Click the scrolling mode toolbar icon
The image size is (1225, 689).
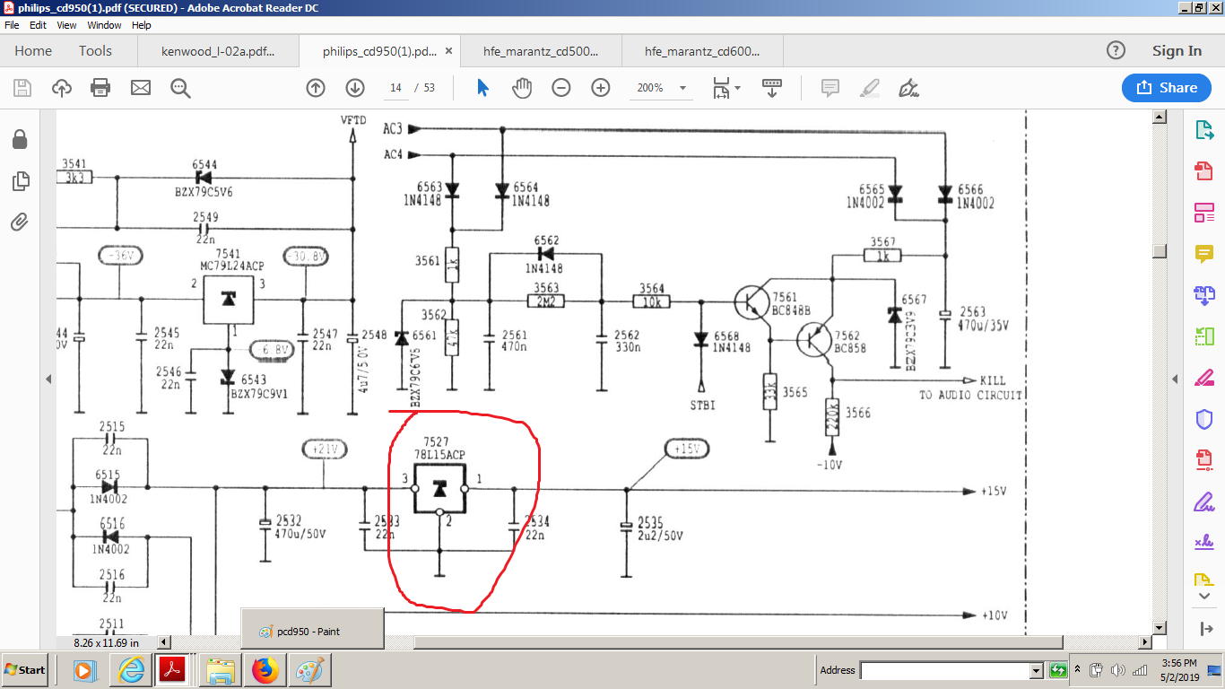[771, 88]
